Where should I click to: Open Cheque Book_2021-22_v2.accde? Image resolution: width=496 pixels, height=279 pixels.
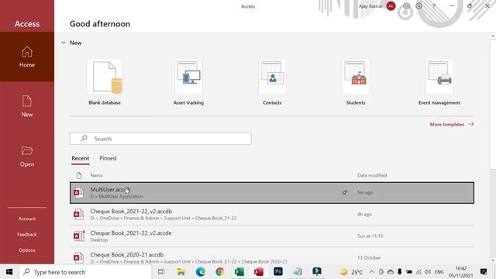pyautogui.click(x=272, y=236)
